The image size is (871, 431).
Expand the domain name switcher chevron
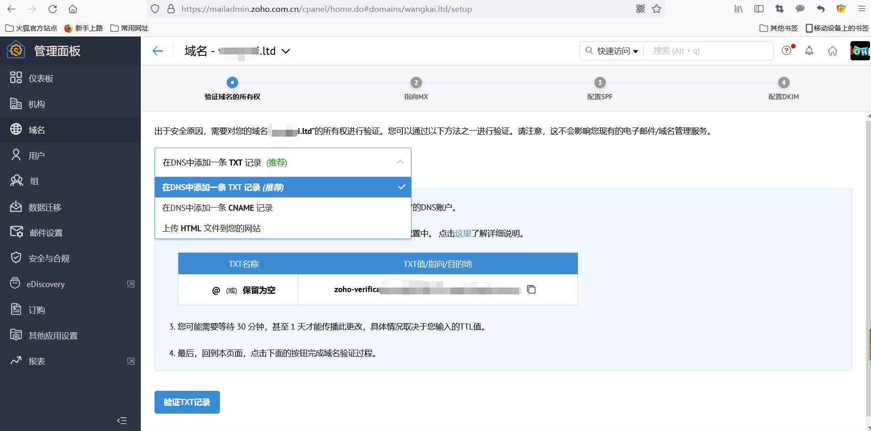[286, 51]
